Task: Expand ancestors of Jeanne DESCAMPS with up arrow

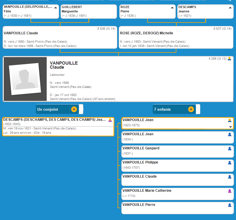Action: (230, 8)
